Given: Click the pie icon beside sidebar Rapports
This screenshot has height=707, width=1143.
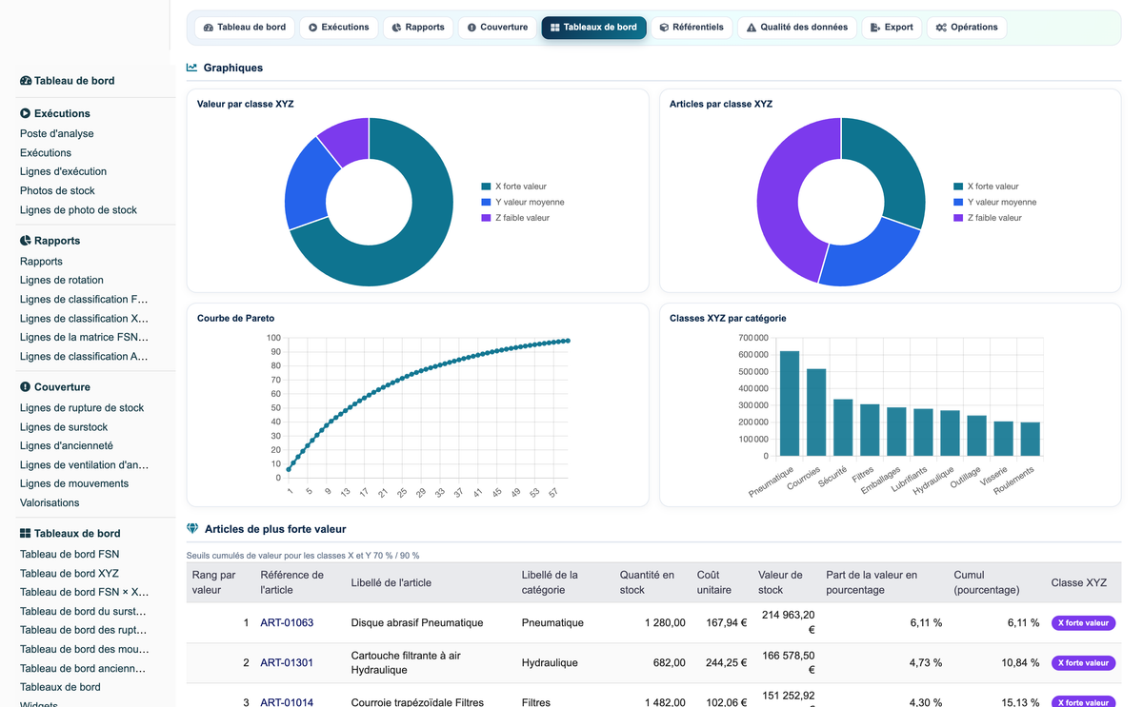Looking at the screenshot, I should click(x=26, y=241).
